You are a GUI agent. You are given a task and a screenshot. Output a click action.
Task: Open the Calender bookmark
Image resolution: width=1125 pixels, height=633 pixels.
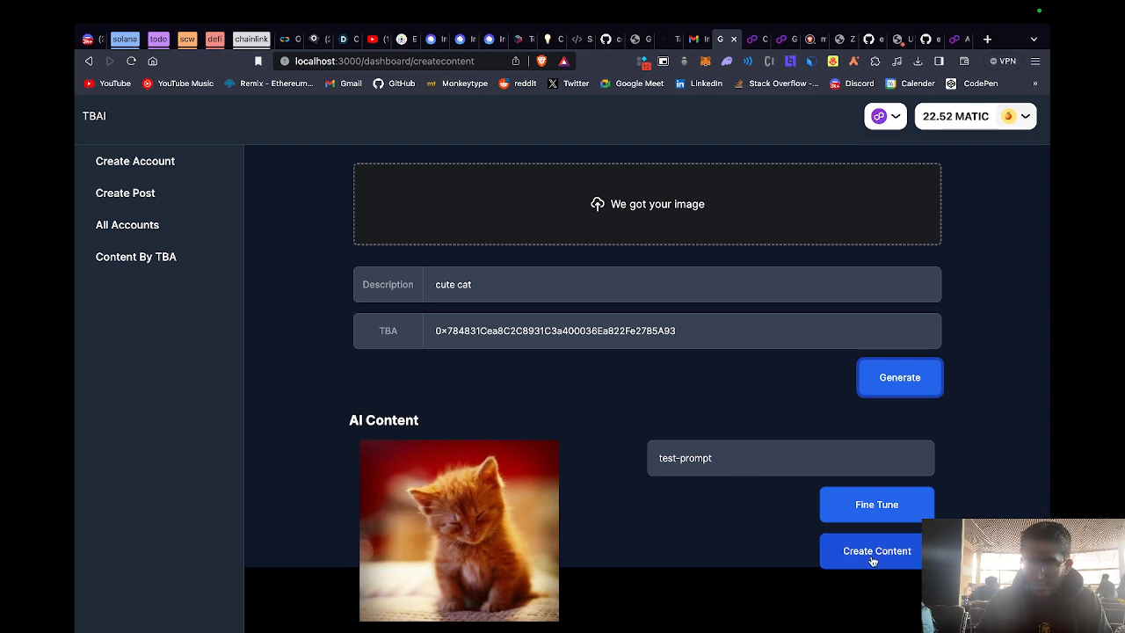(911, 84)
